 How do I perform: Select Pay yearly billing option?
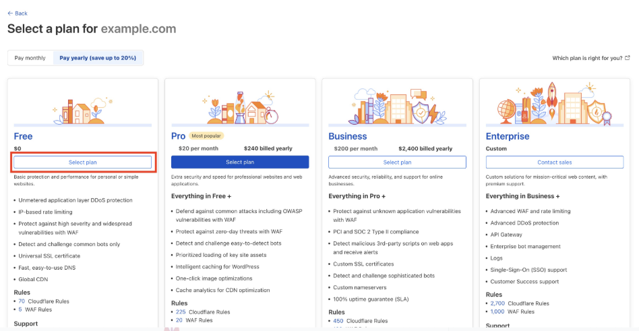coord(98,58)
